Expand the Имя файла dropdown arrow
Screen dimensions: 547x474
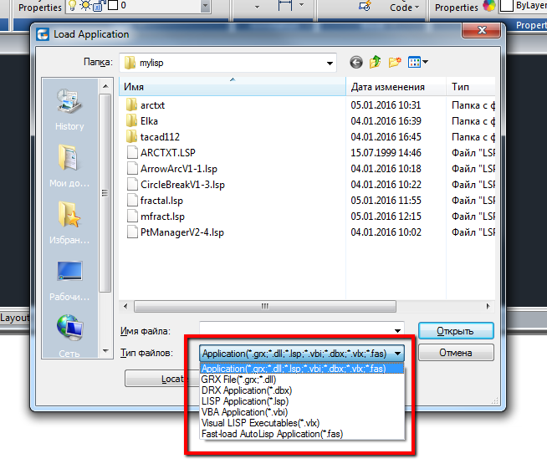[397, 331]
